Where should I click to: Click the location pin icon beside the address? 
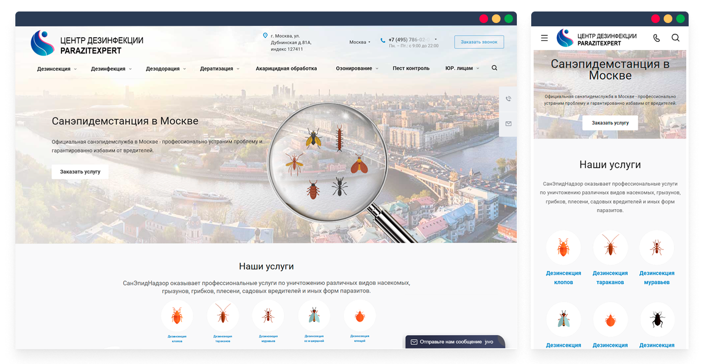pos(265,36)
